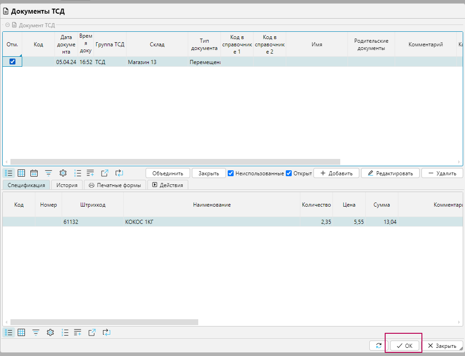Open the Печатные формы tab
Image resolution: width=465 pixels, height=356 pixels.
[115, 185]
